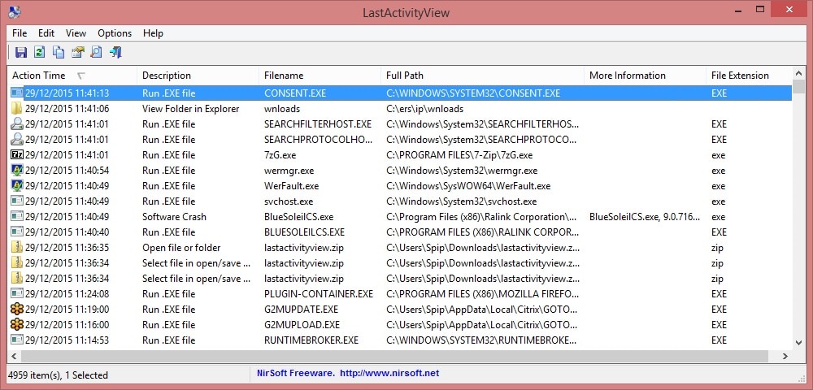The height and width of the screenshot is (390, 813).
Task: Click the folder icon on the wnloads row
Action: tap(17, 109)
